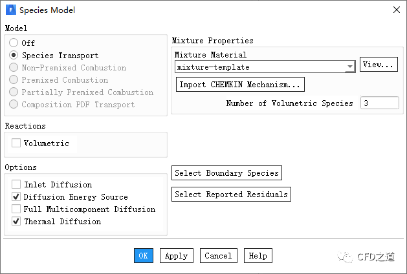Click Import CHEMKIN Mechanism button
Screen dimensions: 407x274
tap(240, 85)
